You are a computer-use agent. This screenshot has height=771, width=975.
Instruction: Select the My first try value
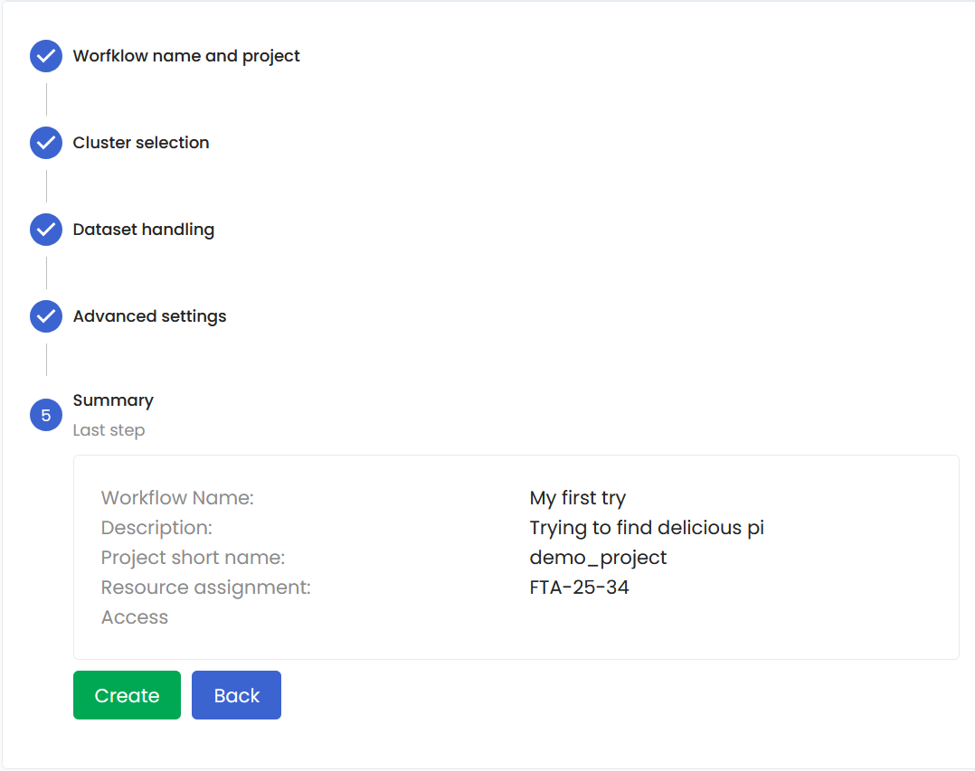(x=578, y=498)
